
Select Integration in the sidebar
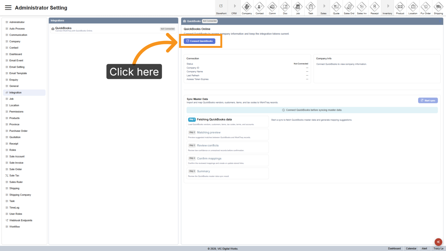click(x=24, y=92)
